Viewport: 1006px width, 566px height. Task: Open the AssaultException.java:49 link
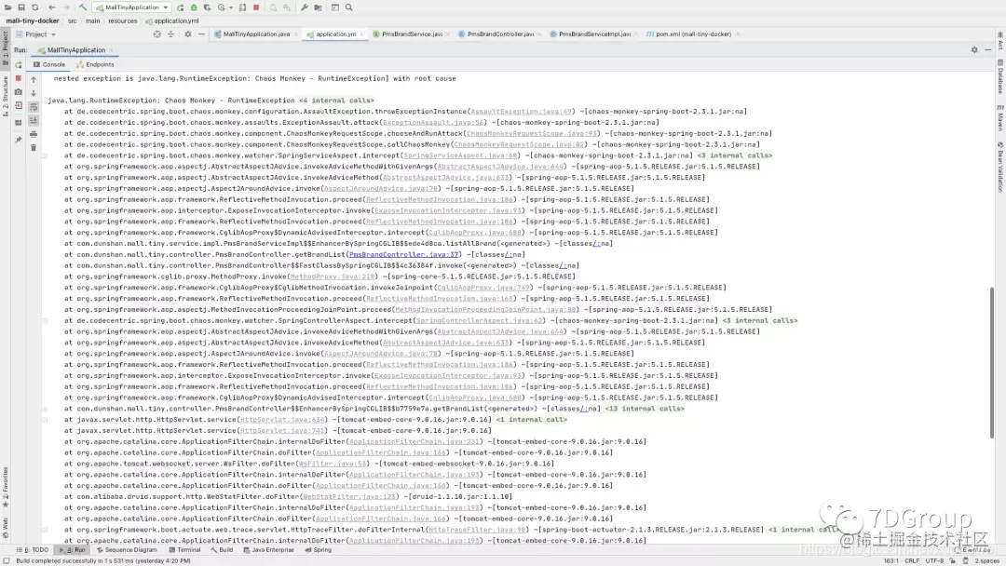[x=521, y=112]
